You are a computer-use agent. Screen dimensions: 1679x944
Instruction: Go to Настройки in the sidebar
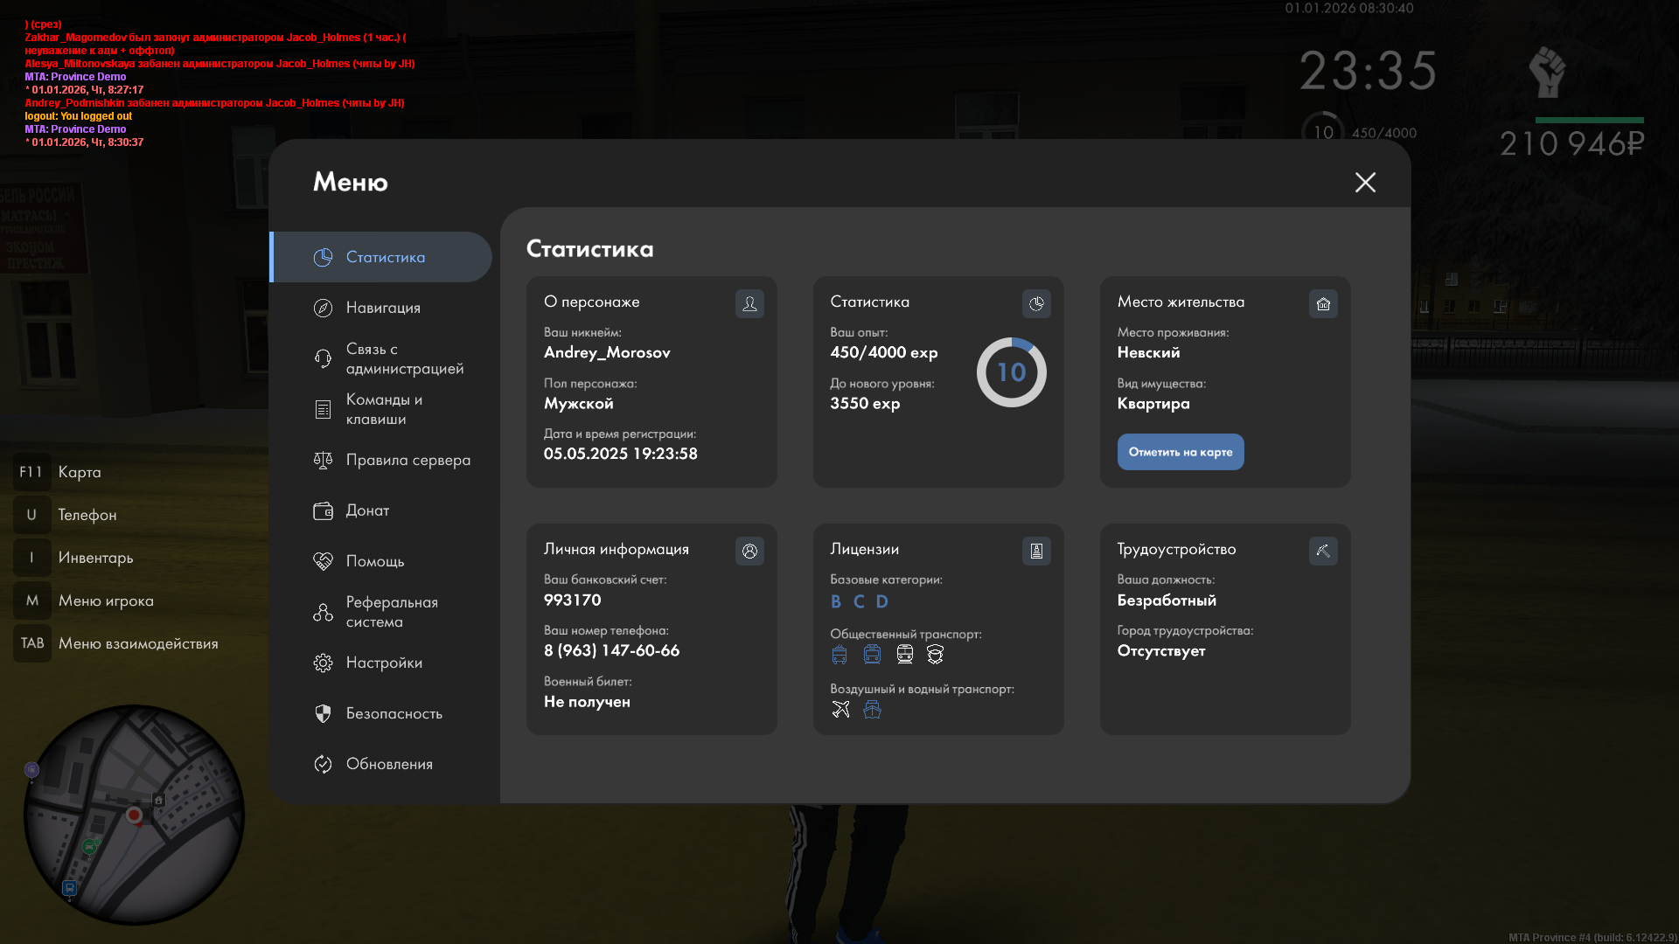click(x=384, y=663)
